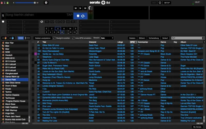
Task: Toggle the loop on/off icon beside IN
Action: pos(42,22)
